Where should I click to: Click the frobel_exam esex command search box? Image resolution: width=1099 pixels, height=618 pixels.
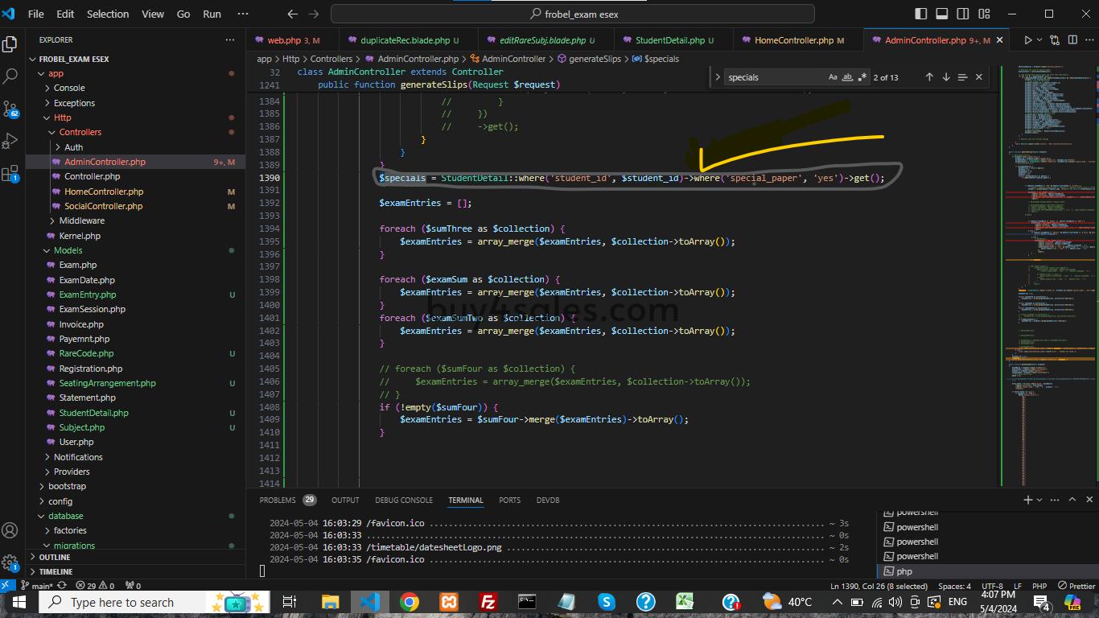(x=574, y=14)
